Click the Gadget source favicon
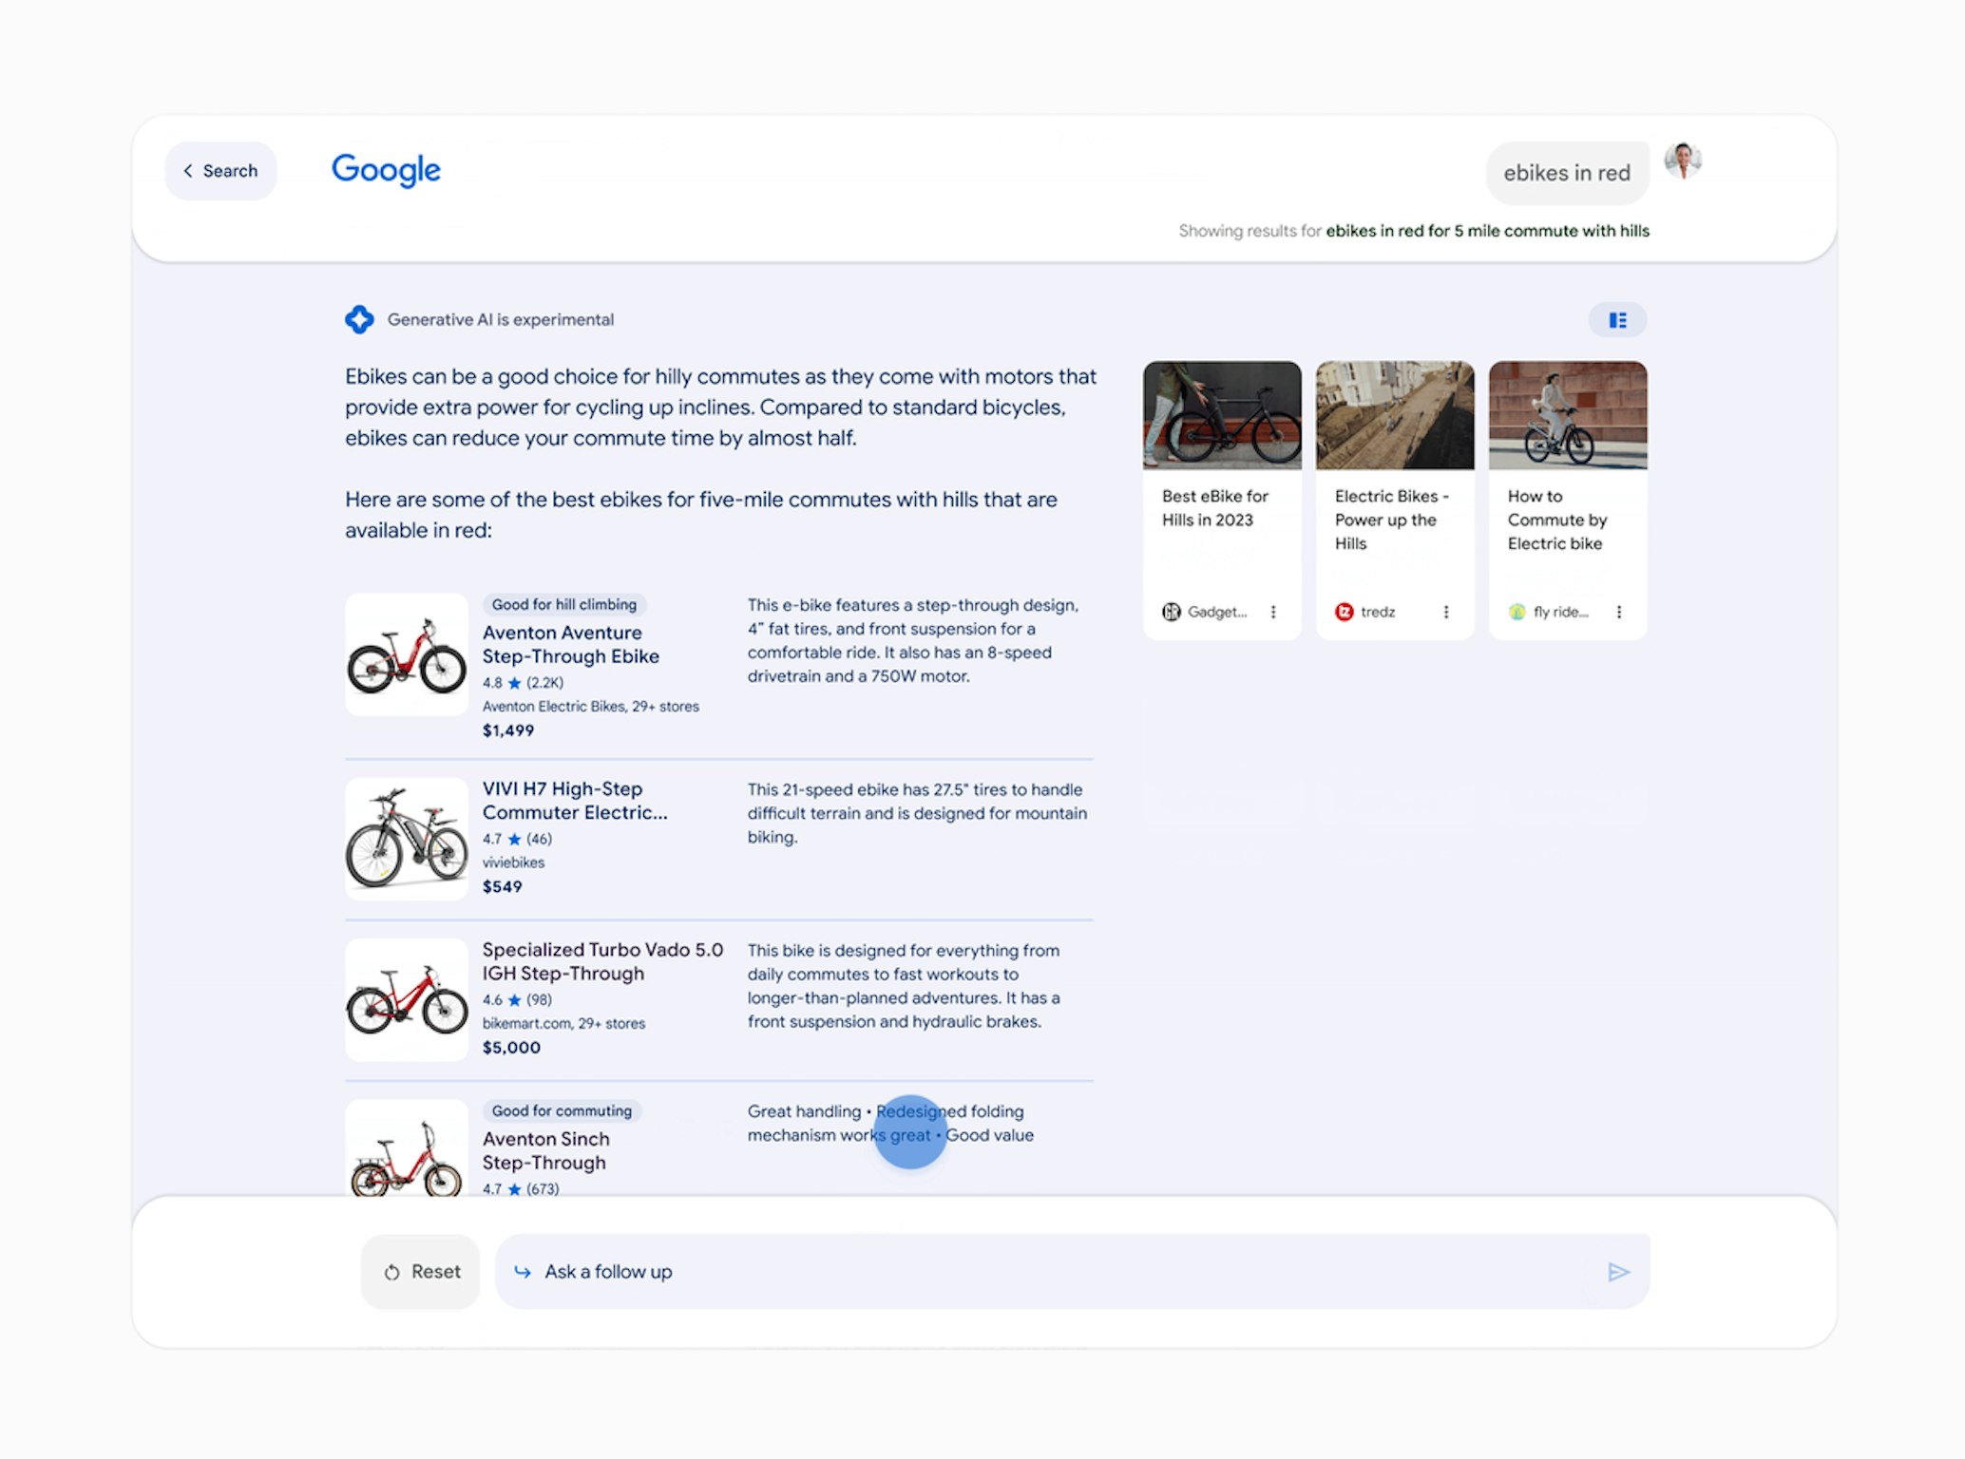 [x=1172, y=612]
